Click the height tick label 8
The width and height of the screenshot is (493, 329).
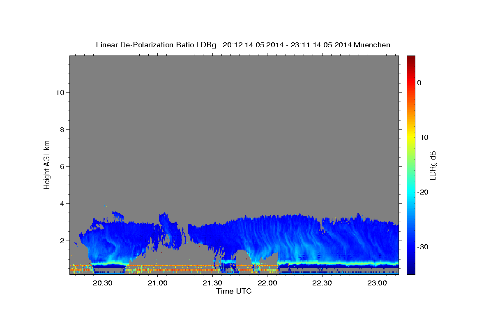62,130
